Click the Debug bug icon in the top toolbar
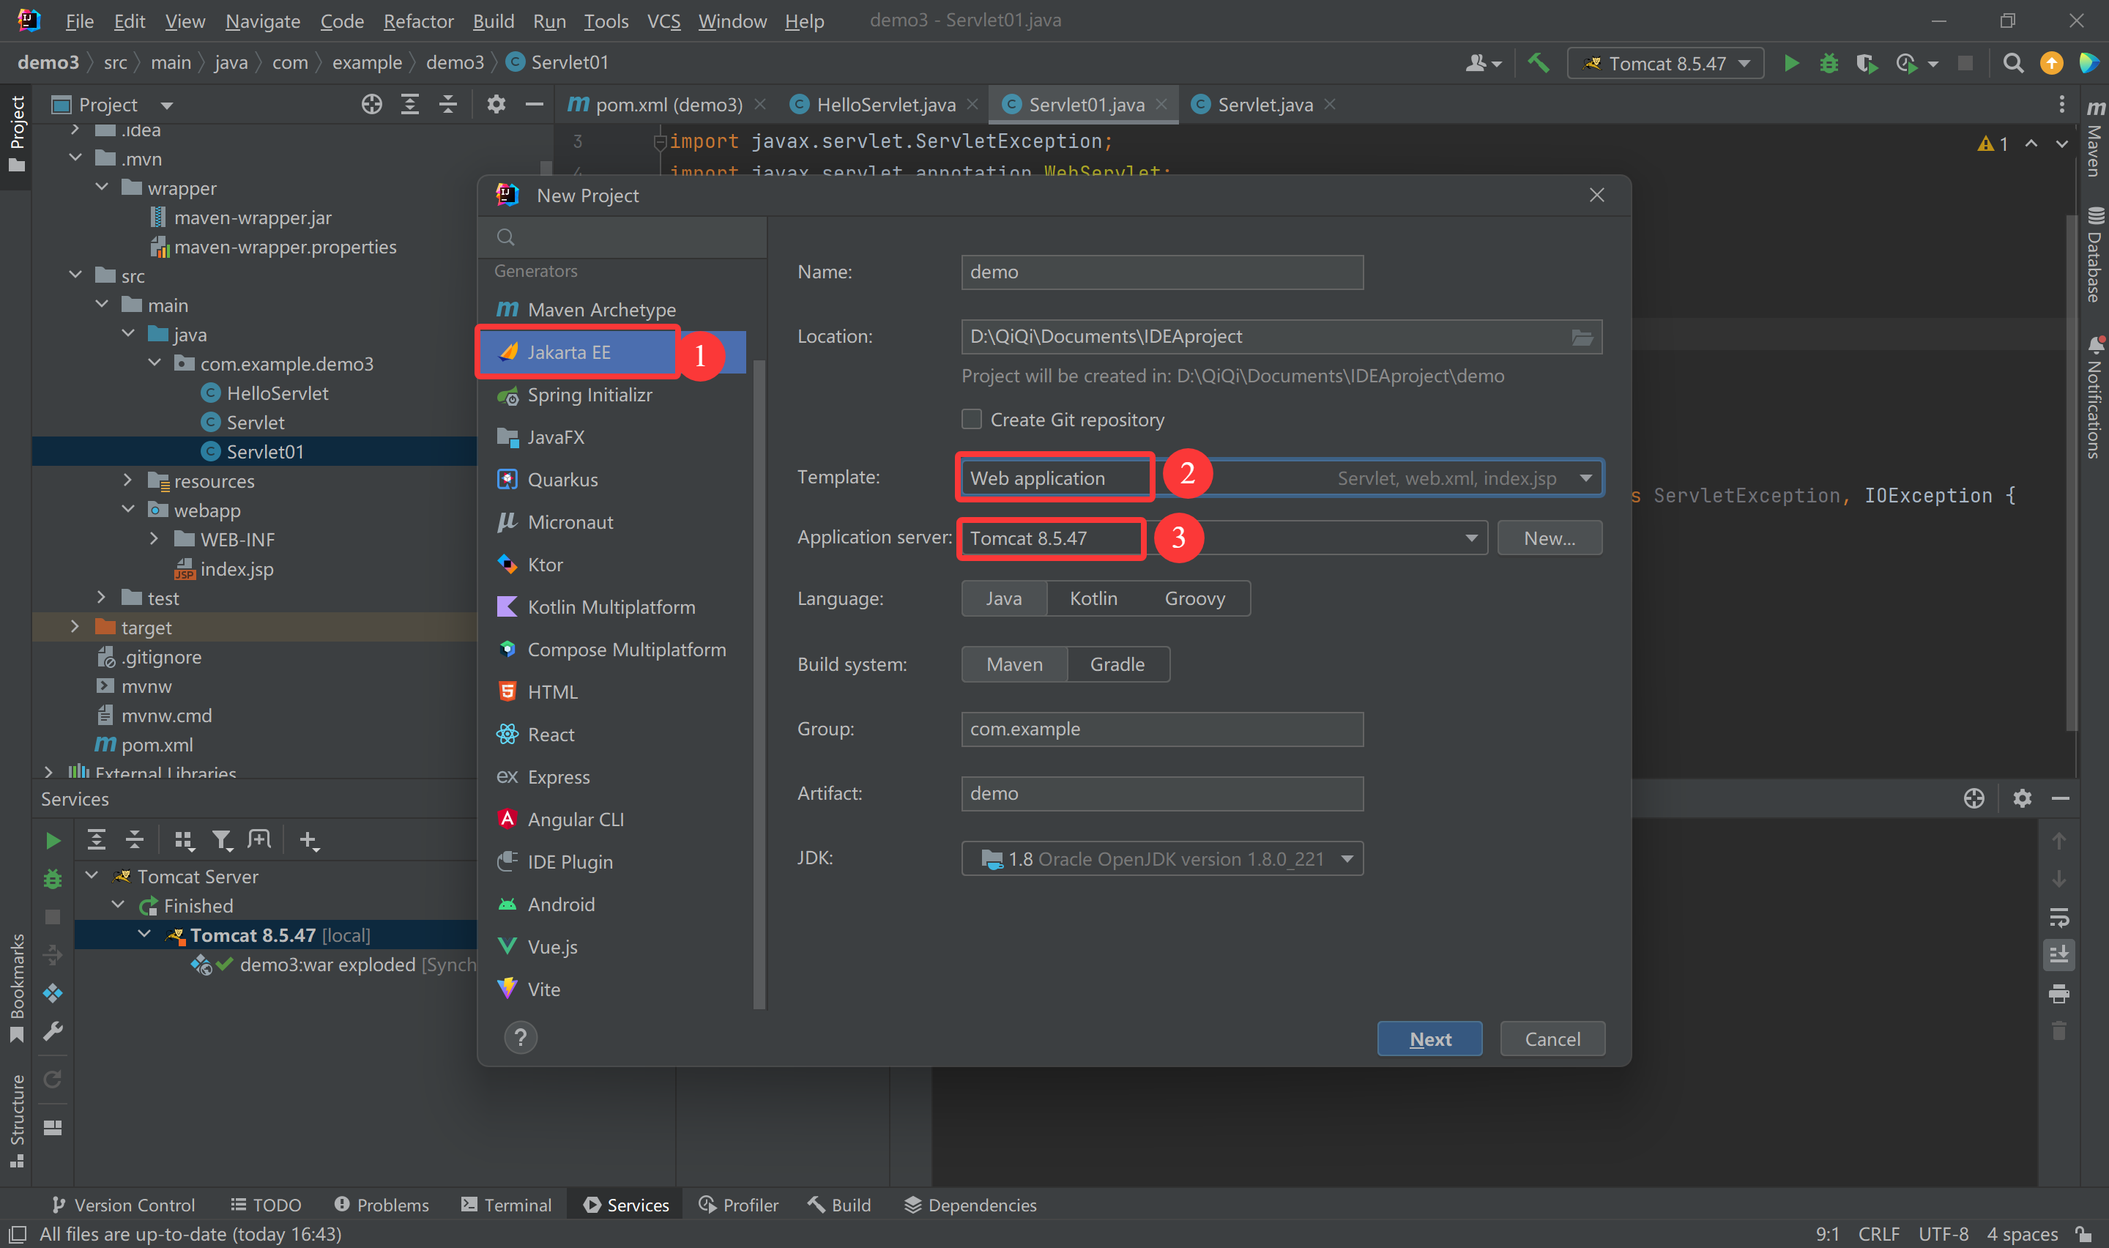This screenshot has width=2109, height=1248. tap(1829, 63)
